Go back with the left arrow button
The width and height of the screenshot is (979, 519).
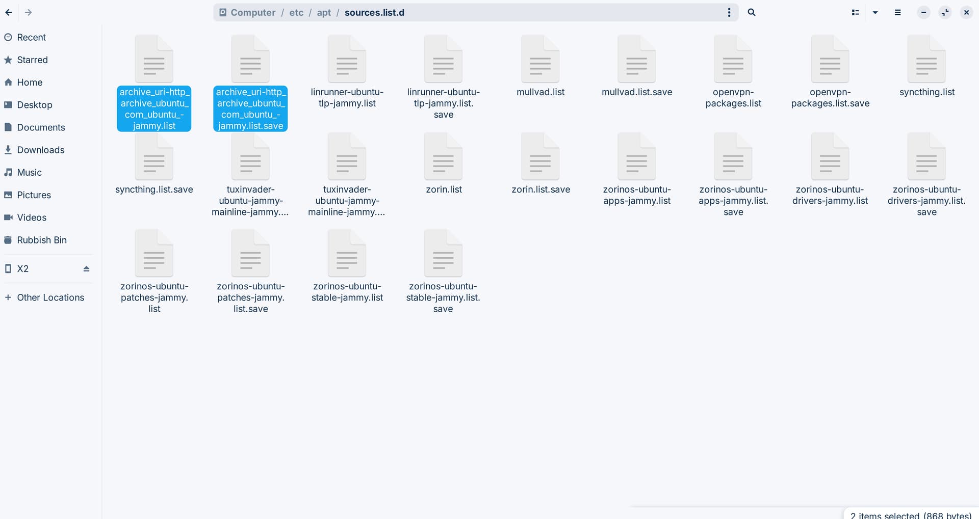(x=9, y=12)
